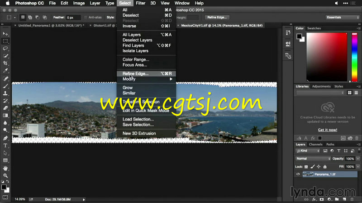Select the Spot Healing Brush tool

5,78
